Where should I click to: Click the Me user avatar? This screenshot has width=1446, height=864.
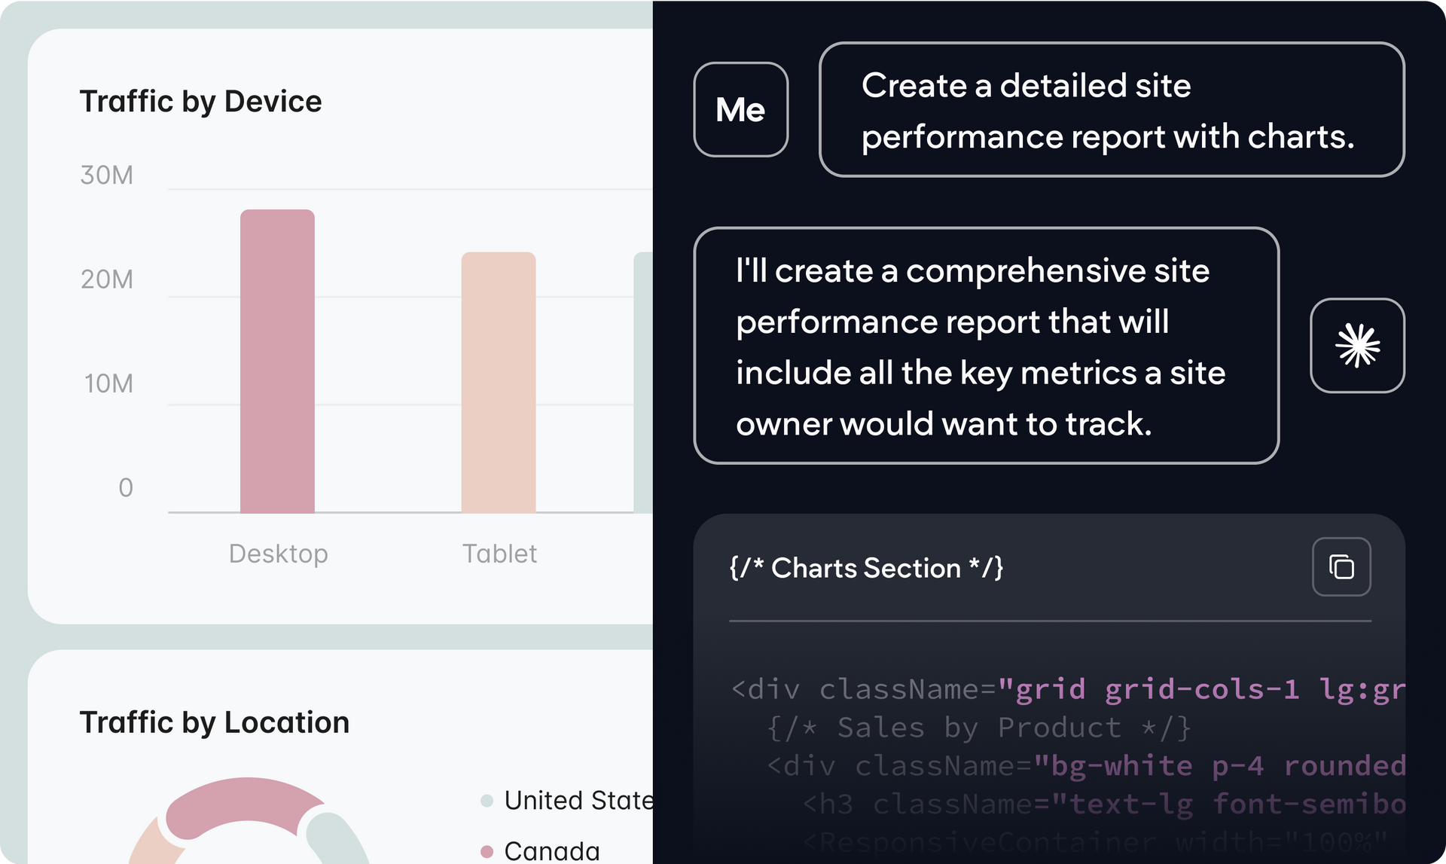[x=741, y=109]
